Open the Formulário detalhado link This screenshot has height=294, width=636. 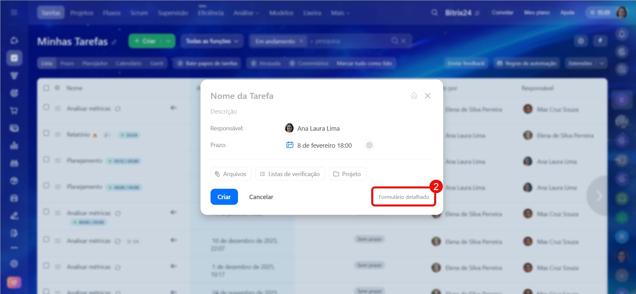(404, 197)
